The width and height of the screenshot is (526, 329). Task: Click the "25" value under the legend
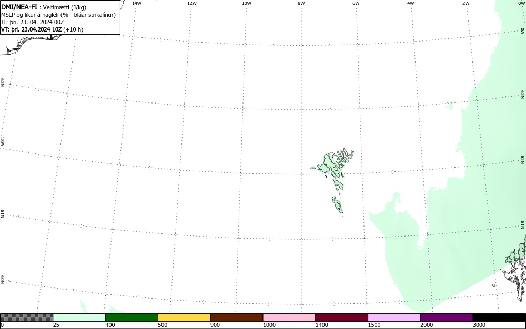coord(56,325)
